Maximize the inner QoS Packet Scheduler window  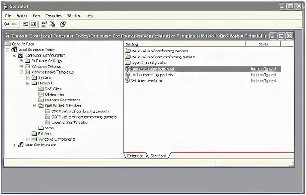[281, 36]
